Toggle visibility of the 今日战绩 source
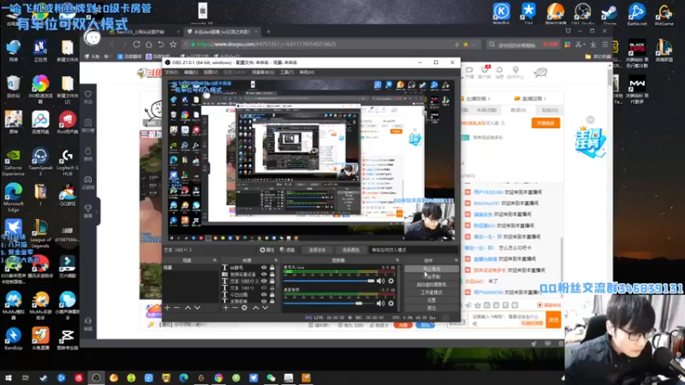This screenshot has height=385, width=685. [264, 294]
